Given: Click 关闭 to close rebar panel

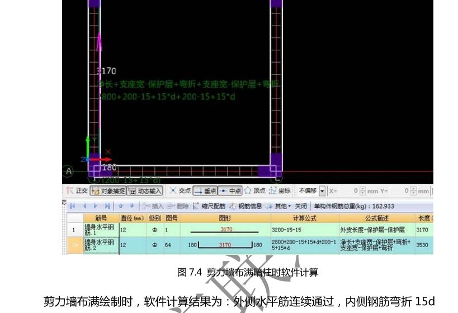Looking at the screenshot, I should click(x=300, y=206).
